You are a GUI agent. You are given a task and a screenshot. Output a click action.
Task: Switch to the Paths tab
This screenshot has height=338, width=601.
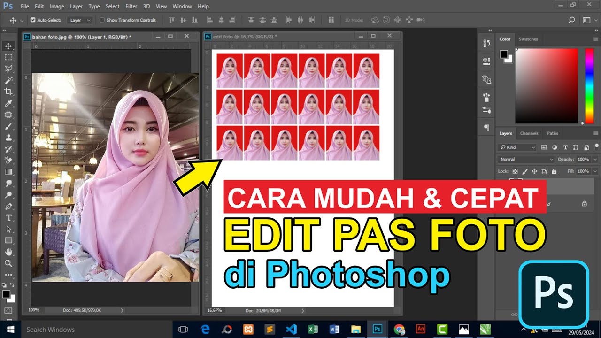pyautogui.click(x=553, y=133)
